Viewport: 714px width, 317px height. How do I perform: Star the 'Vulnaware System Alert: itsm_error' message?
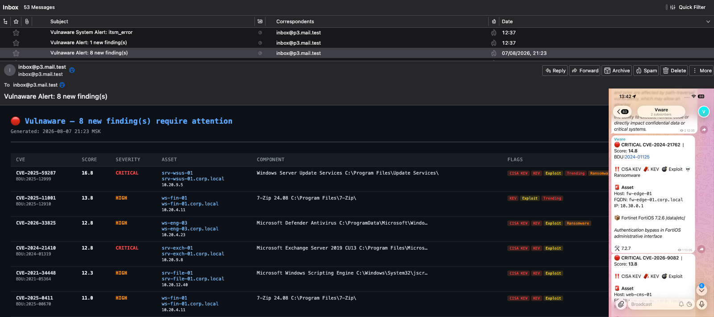click(16, 33)
